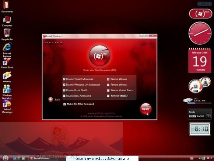Show the previous sidebar gadgets page

[206, 4]
